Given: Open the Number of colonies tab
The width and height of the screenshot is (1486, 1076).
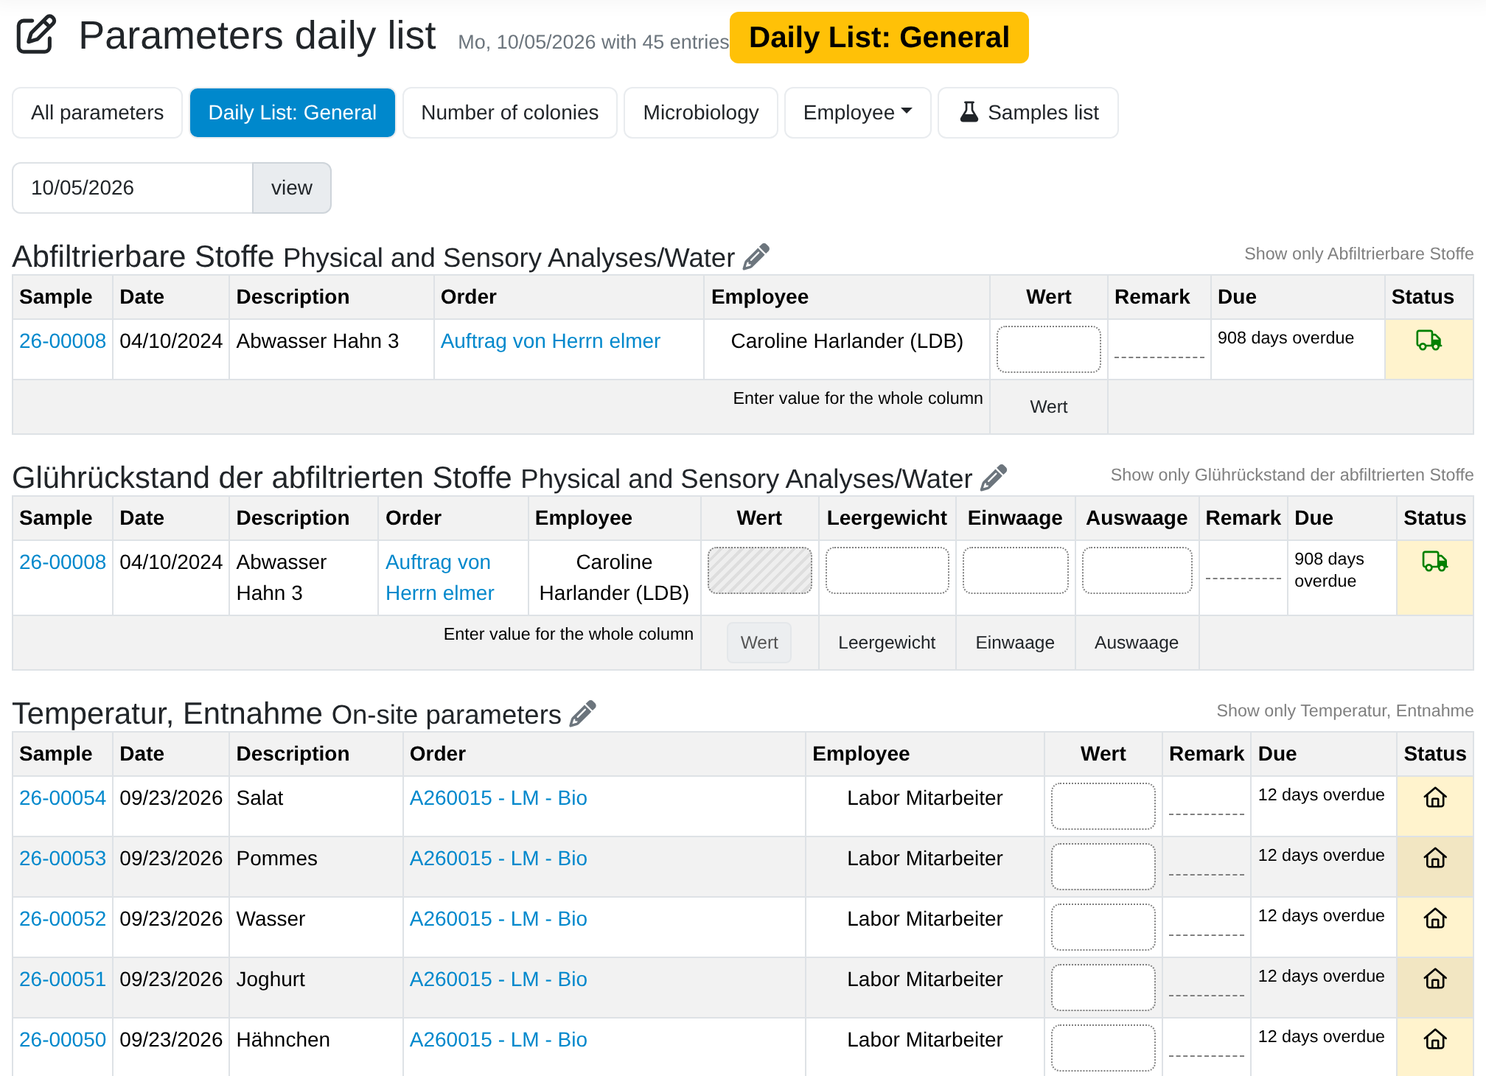Looking at the screenshot, I should pos(509,113).
